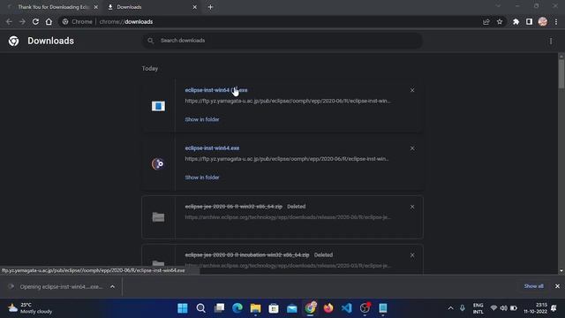Show eclipse-inst-win64.exe in folder

202,178
